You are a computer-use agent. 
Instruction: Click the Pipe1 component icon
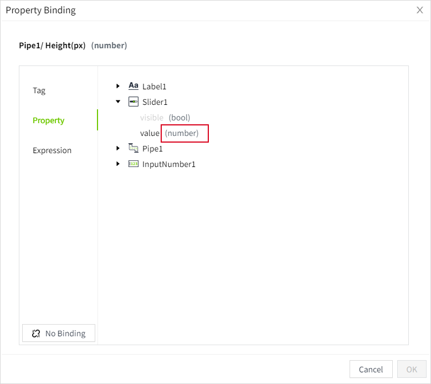(134, 148)
